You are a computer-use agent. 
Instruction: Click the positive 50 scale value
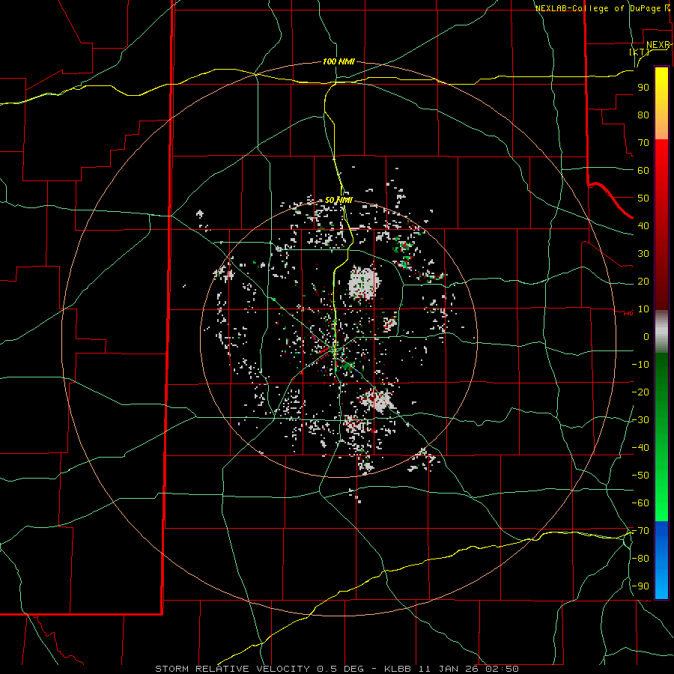pyautogui.click(x=643, y=198)
